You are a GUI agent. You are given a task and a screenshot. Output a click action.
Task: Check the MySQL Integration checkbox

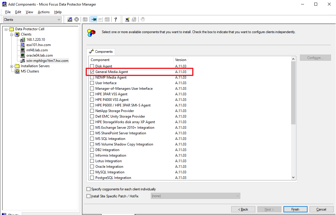point(92,172)
